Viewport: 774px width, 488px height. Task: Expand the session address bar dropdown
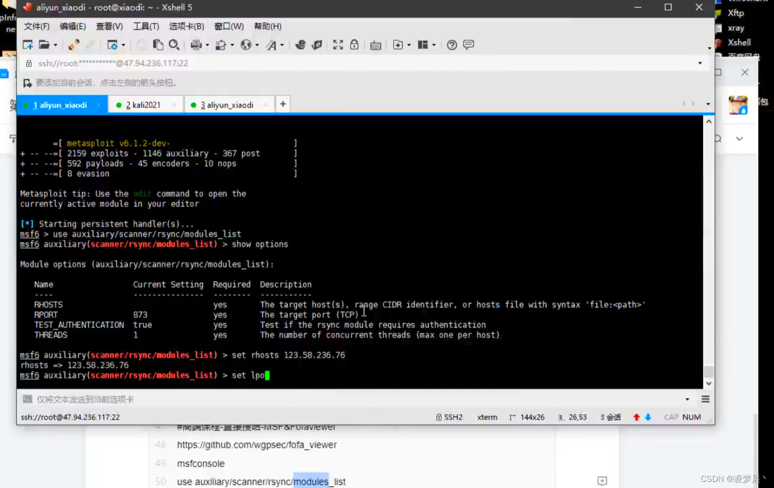[x=700, y=63]
